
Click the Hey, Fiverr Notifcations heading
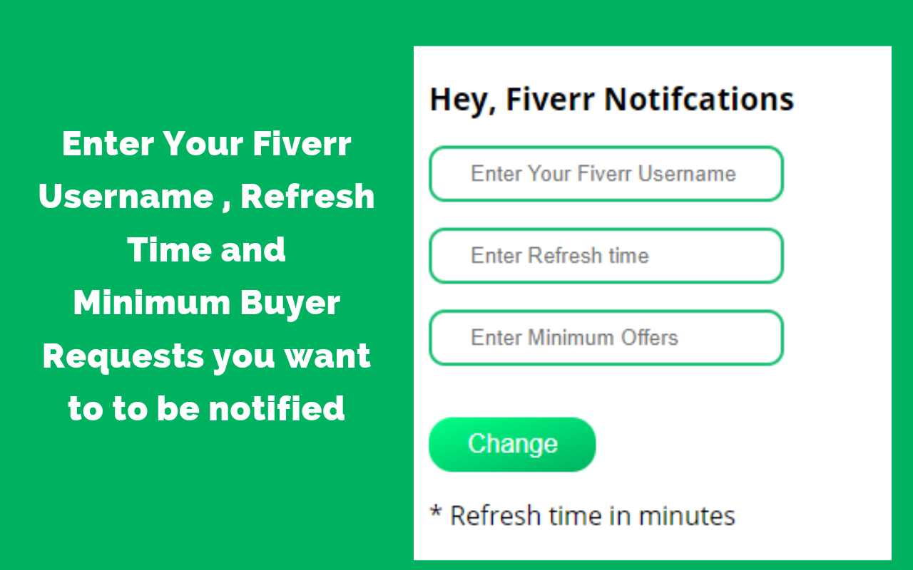click(x=611, y=98)
